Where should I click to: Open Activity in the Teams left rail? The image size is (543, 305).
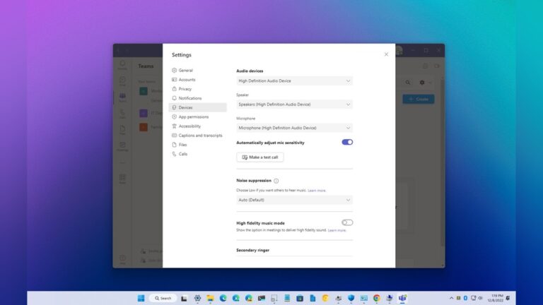coord(122,65)
